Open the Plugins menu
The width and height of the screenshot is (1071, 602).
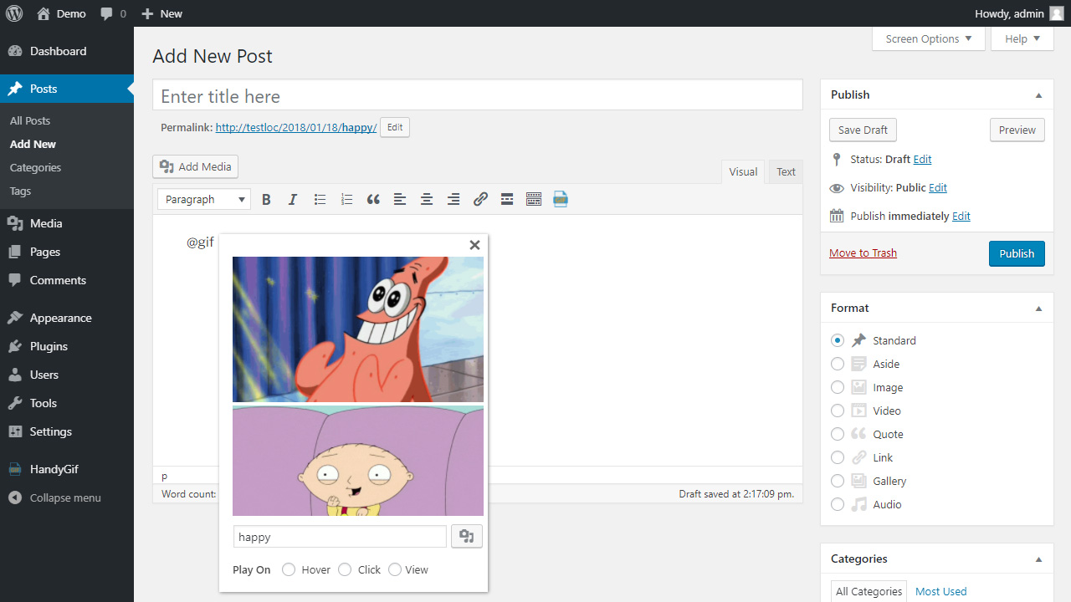pos(67,346)
